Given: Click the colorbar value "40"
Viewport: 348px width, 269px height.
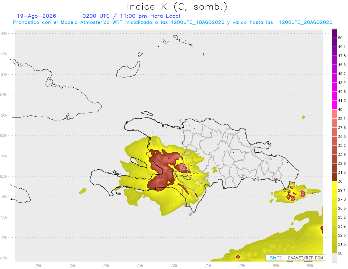Looking at the screenshot, I should click(x=340, y=110).
